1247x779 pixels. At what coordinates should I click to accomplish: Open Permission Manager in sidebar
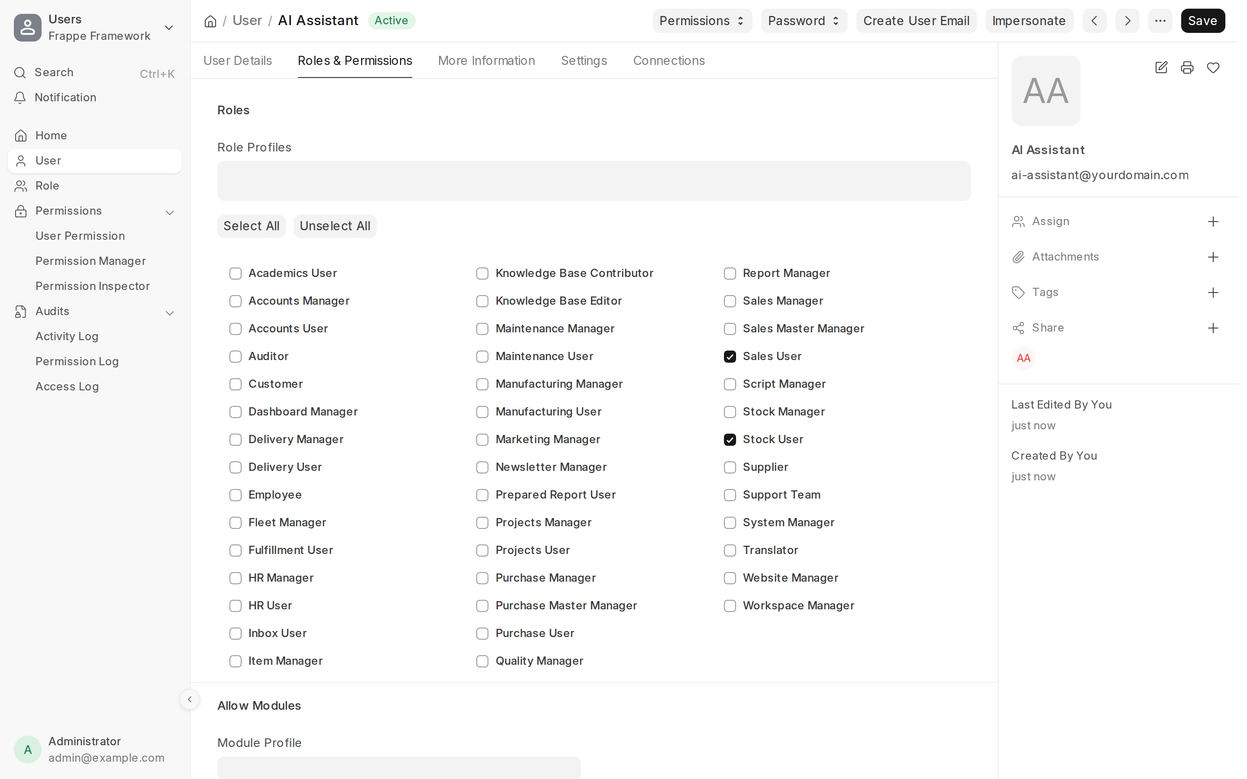coord(90,261)
